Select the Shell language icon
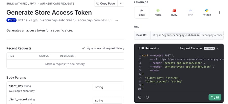The height and width of the screenshot is (104, 228). pyautogui.click(x=142, y=13)
